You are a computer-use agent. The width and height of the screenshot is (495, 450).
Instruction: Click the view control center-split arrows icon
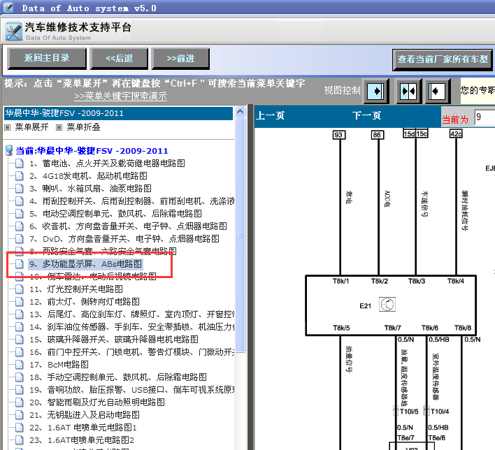(x=409, y=92)
